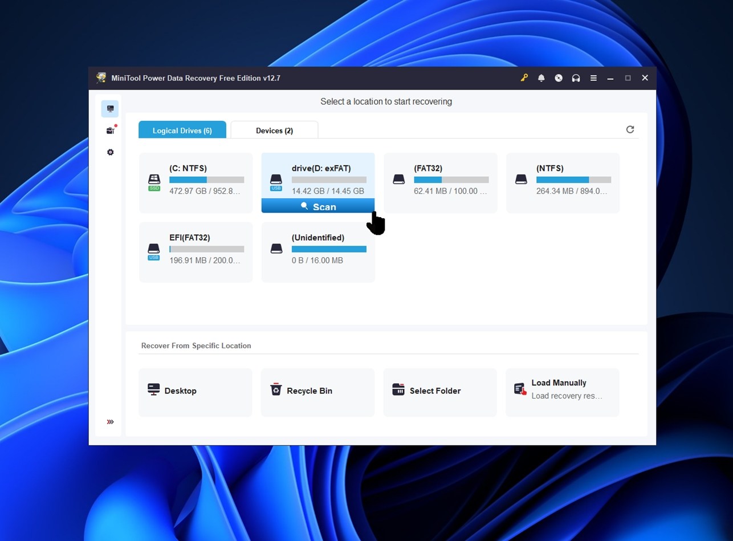Choose the FAT32 62.41 MB partition
733x541 pixels.
(440, 183)
